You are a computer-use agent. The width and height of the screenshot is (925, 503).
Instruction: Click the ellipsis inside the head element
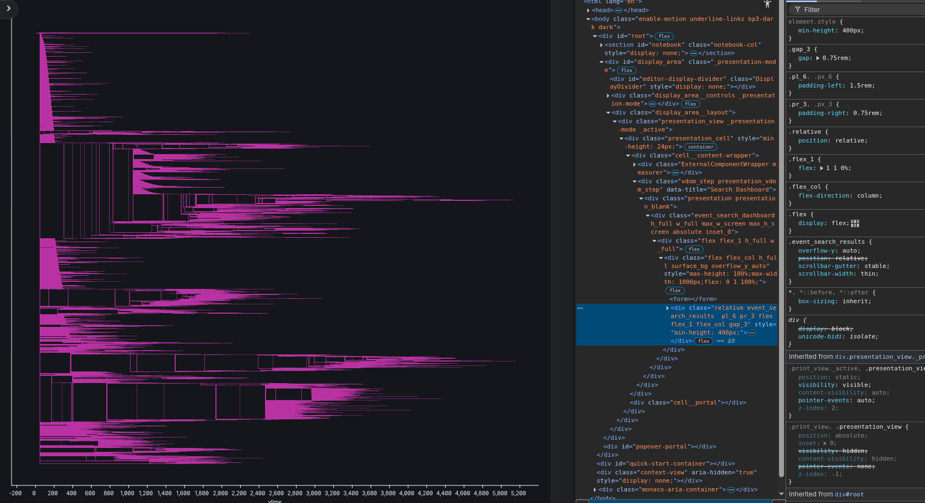pos(618,10)
